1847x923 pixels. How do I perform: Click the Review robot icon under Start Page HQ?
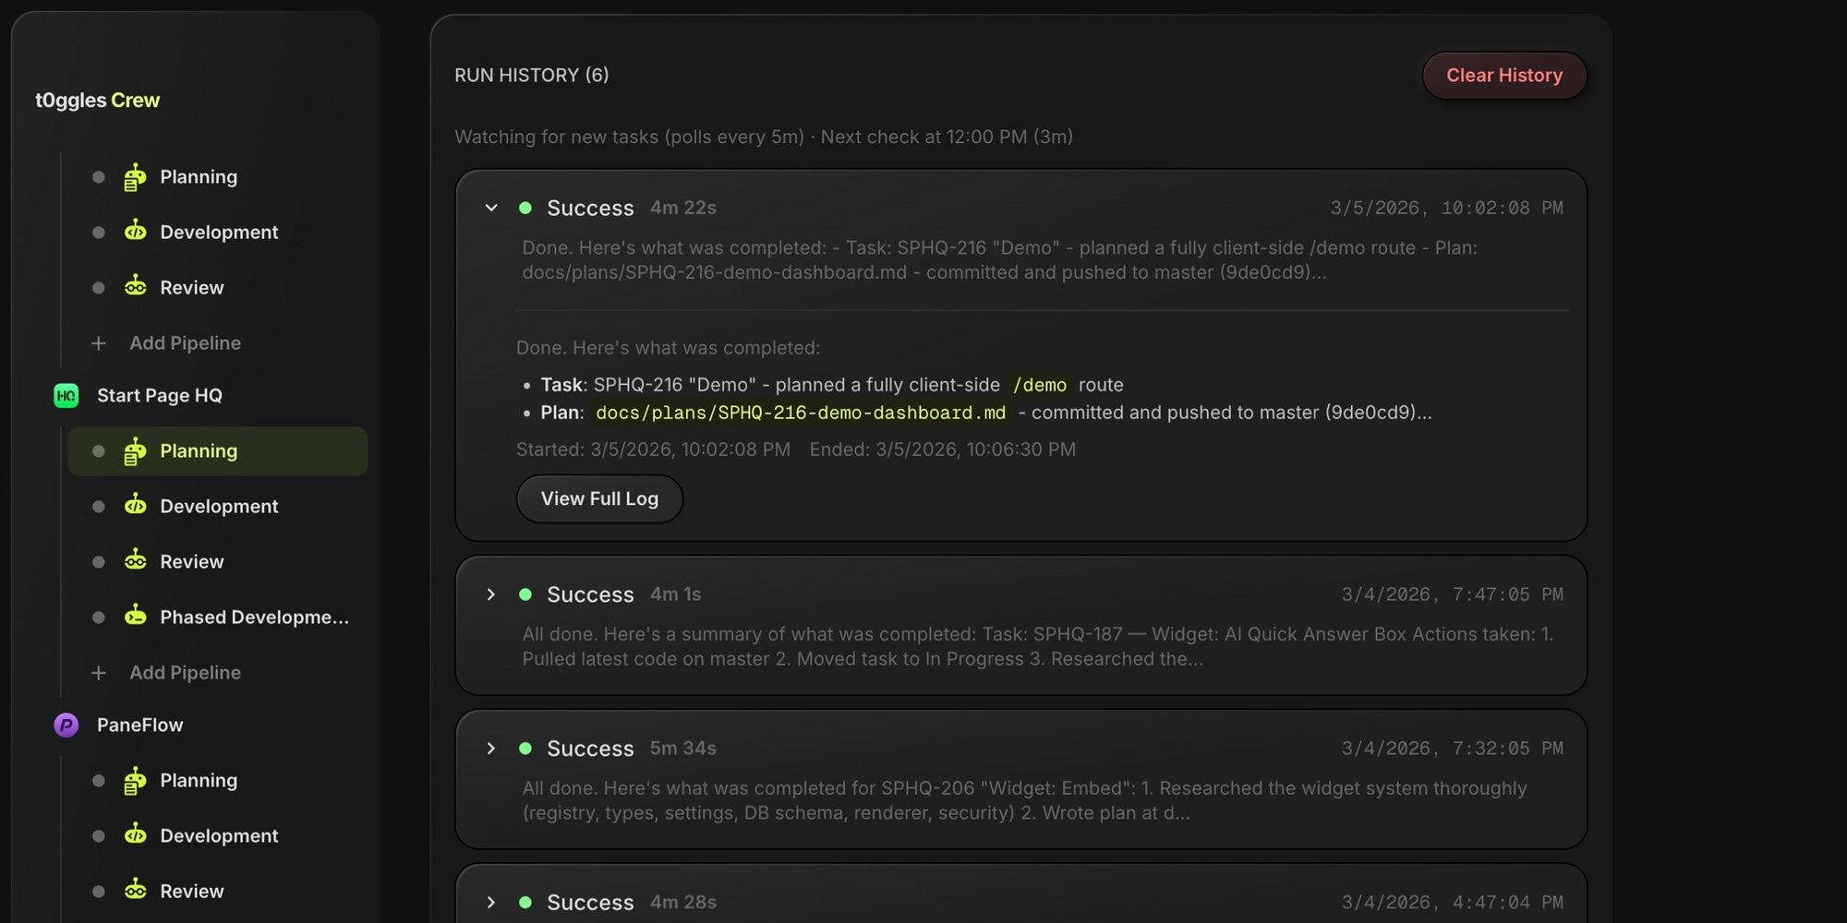click(135, 561)
